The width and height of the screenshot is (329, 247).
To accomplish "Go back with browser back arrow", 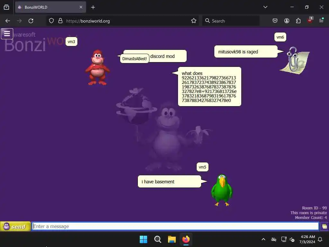I will coord(8,21).
